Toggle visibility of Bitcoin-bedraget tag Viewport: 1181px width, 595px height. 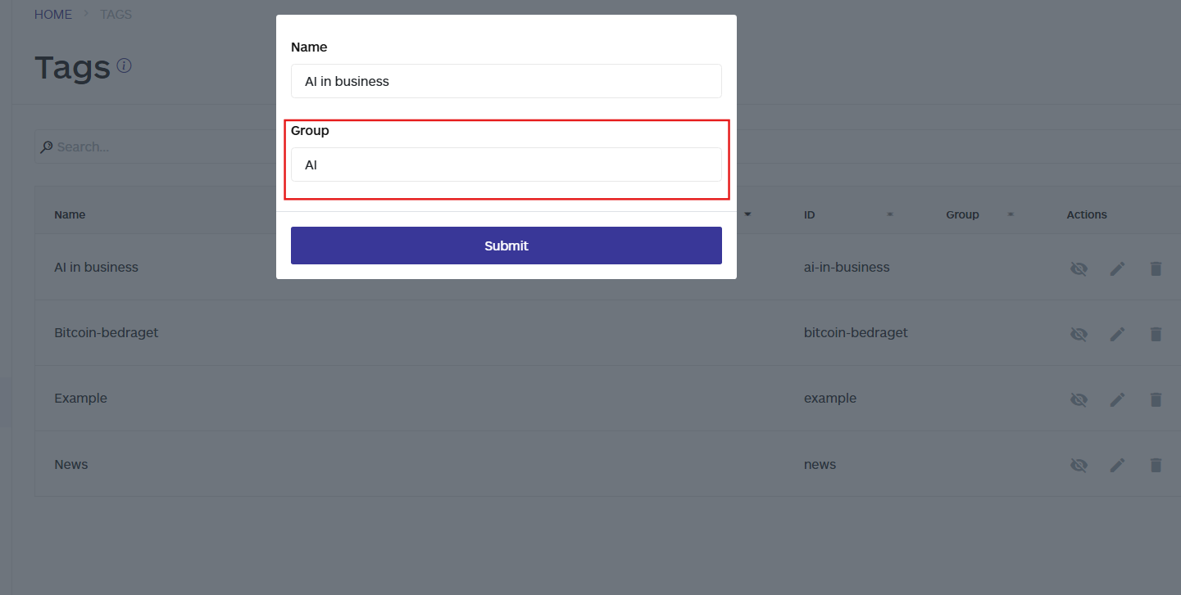[x=1079, y=334]
